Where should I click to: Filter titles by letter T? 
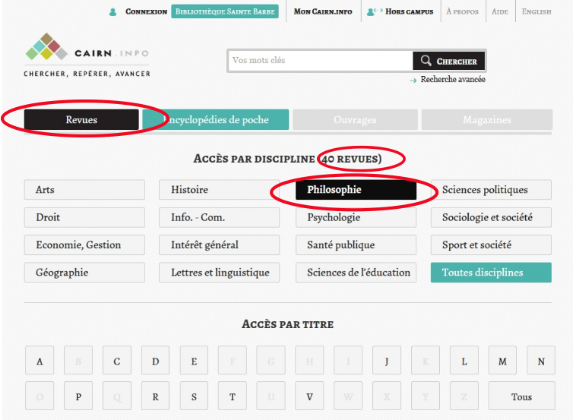coord(233,396)
